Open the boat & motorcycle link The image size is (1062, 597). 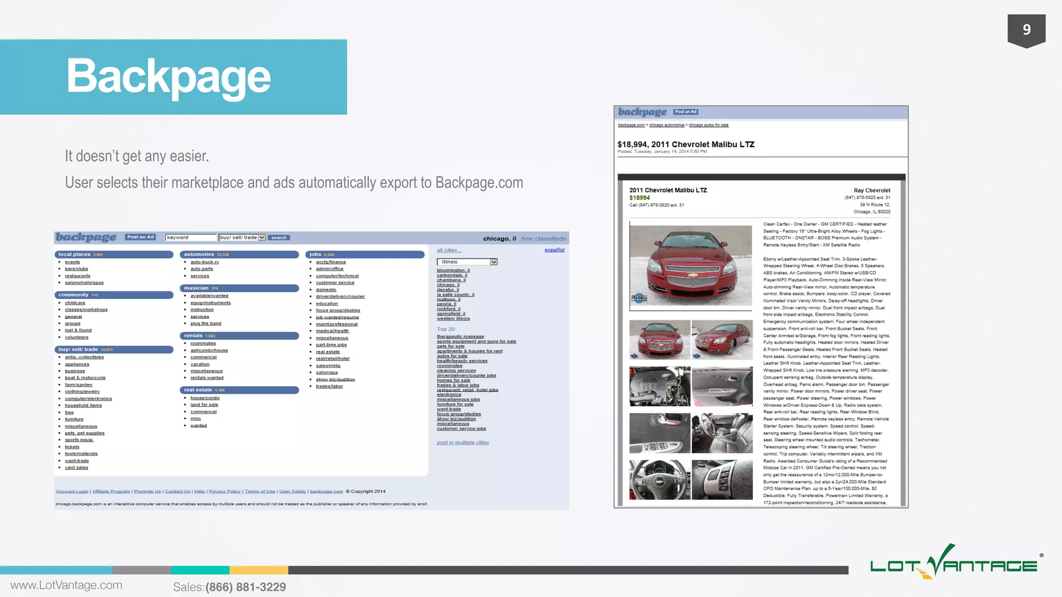tap(85, 378)
